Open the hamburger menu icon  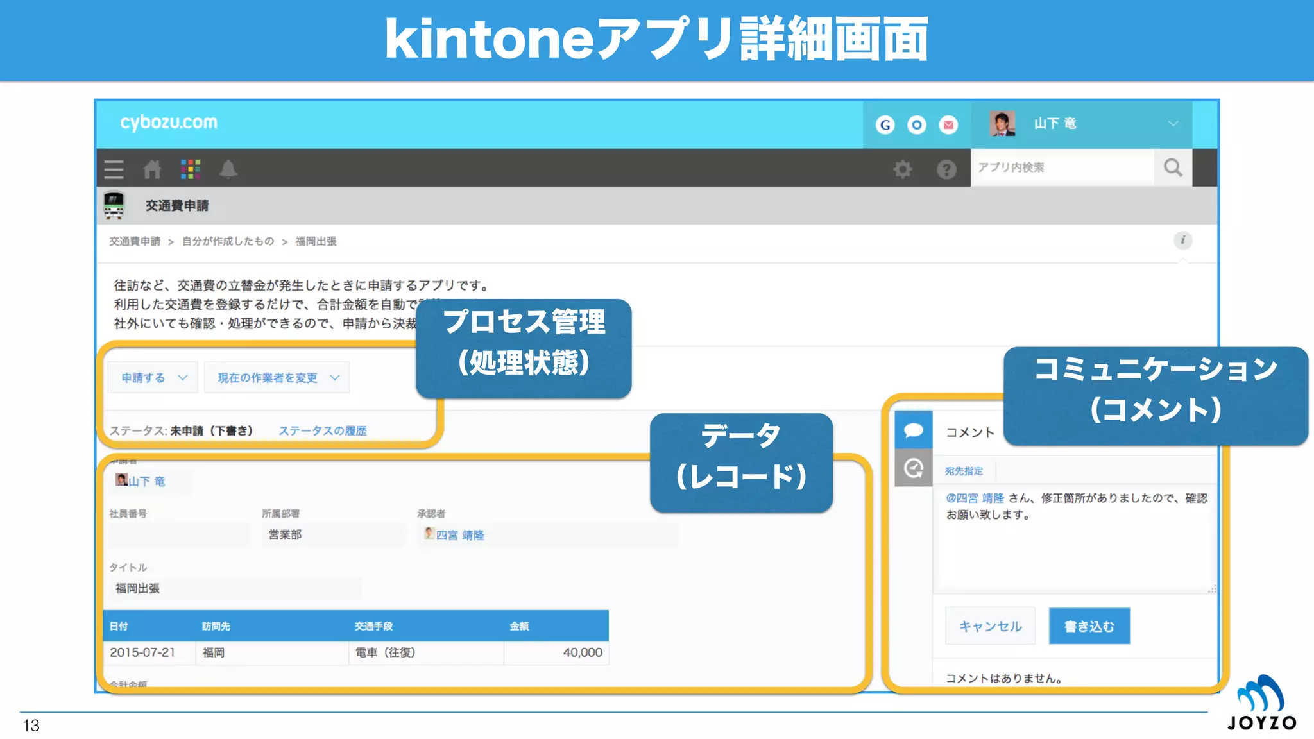(x=114, y=169)
